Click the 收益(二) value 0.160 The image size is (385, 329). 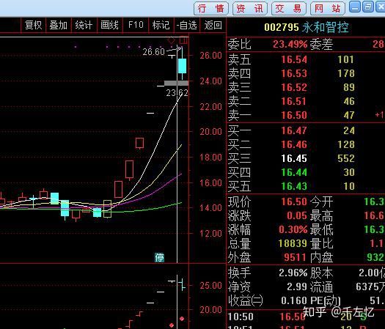tap(294, 300)
